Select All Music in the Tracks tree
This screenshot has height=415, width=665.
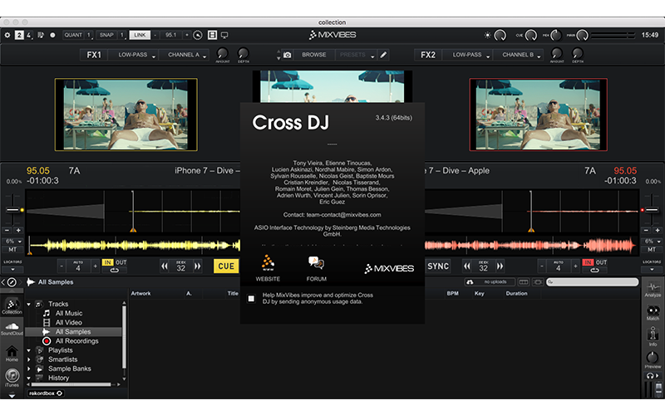(70, 313)
